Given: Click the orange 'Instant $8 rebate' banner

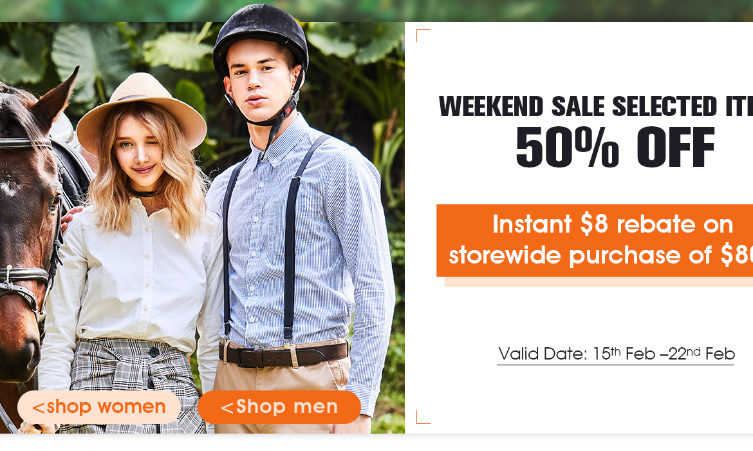Looking at the screenshot, I should click(595, 240).
